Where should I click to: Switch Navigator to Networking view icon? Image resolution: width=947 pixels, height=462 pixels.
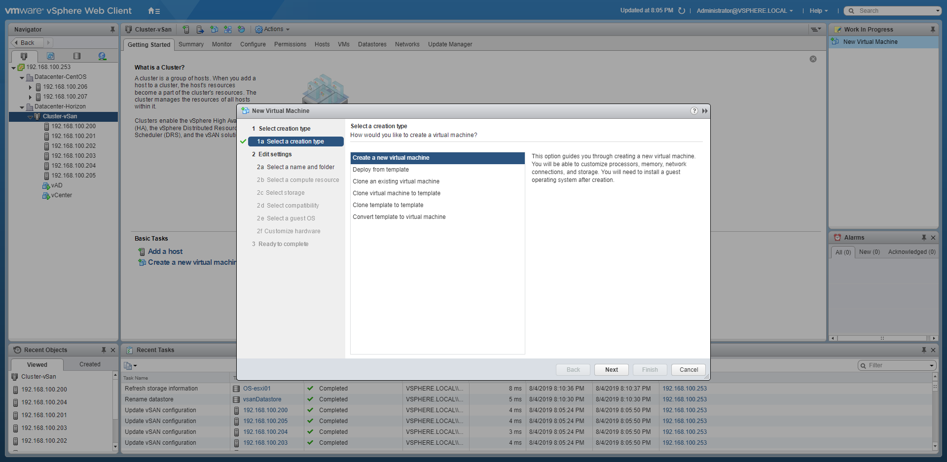tap(102, 56)
